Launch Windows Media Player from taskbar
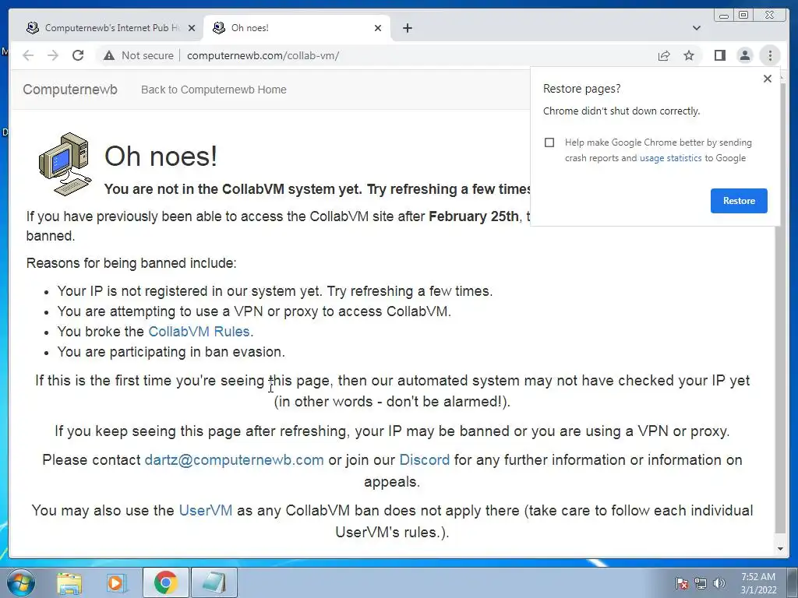 116,582
